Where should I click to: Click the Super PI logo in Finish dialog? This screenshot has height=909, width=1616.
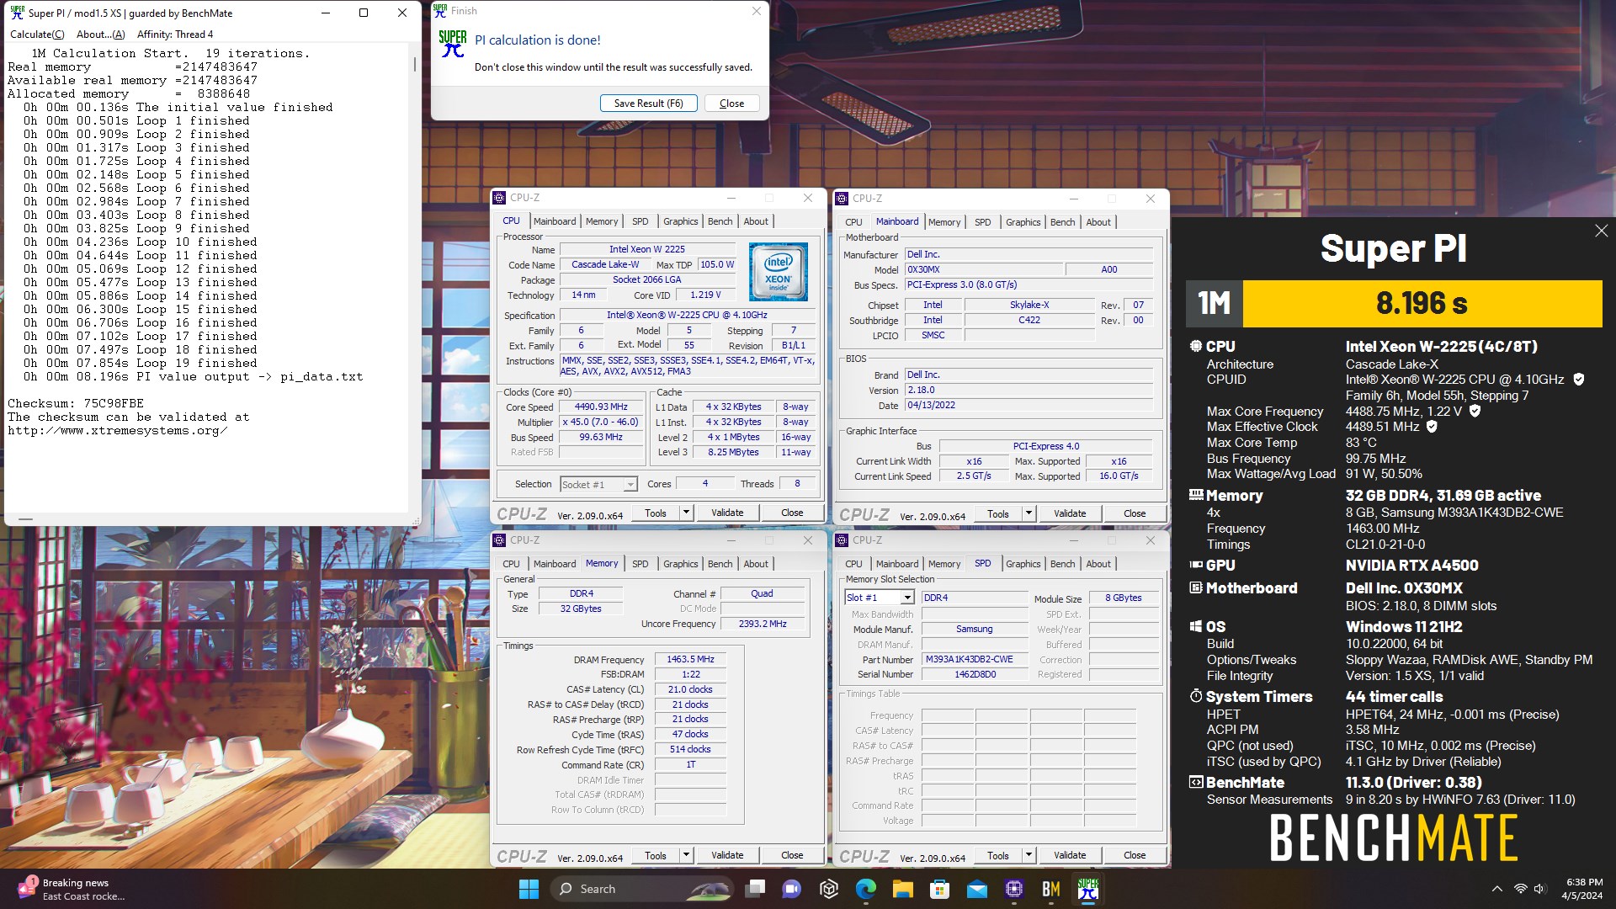(x=453, y=44)
